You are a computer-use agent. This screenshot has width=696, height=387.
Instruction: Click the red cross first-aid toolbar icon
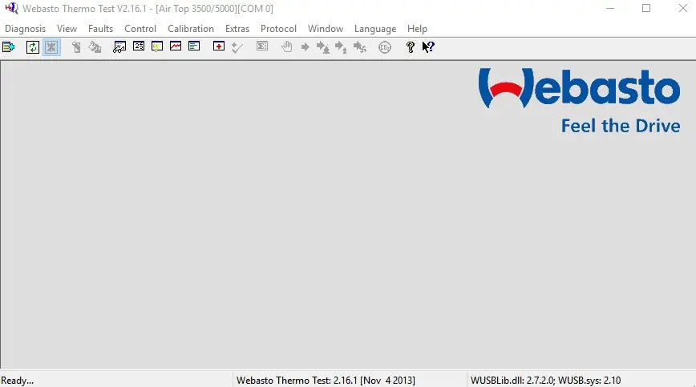tap(218, 47)
